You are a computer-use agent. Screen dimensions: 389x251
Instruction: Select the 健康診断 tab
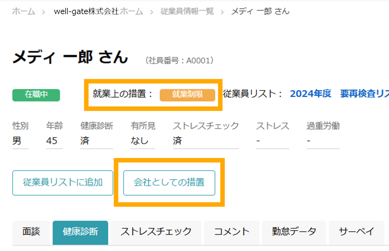pyautogui.click(x=80, y=232)
